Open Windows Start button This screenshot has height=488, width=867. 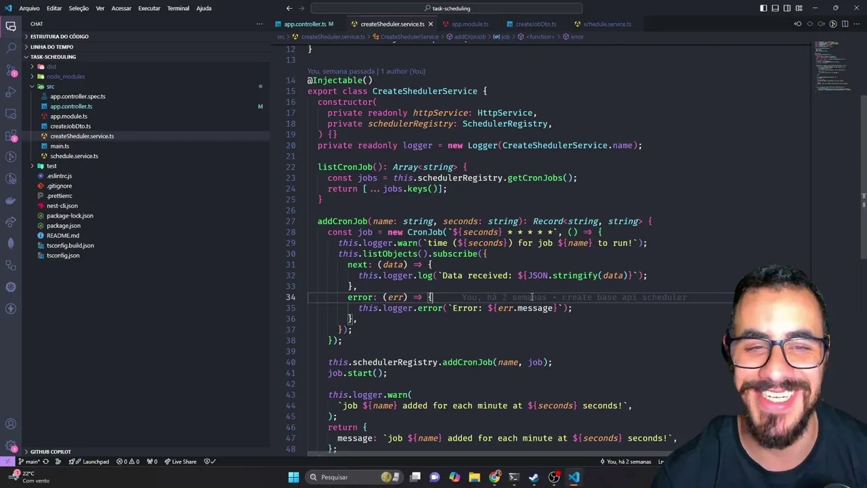pyautogui.click(x=293, y=477)
